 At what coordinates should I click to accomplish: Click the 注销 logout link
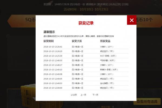coord(125,4)
